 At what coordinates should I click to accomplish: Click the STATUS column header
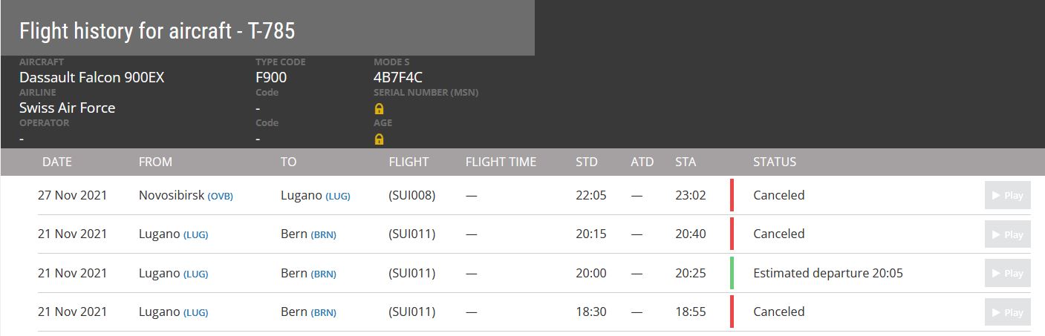point(774,162)
